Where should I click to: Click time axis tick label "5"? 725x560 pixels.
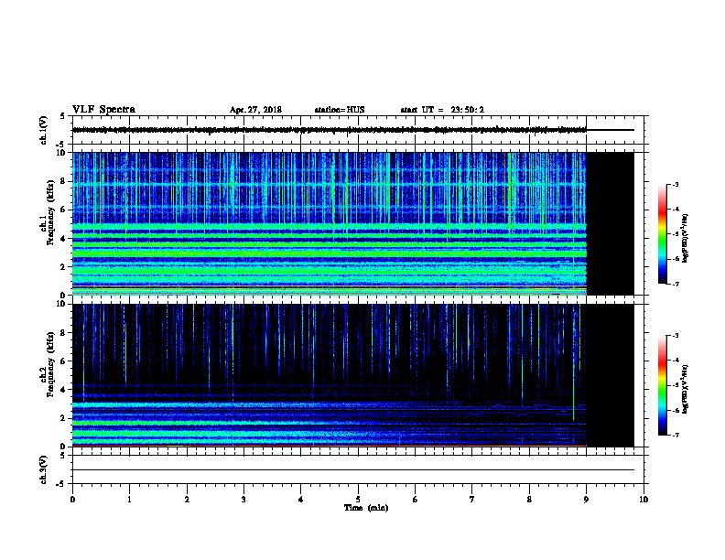(x=358, y=500)
